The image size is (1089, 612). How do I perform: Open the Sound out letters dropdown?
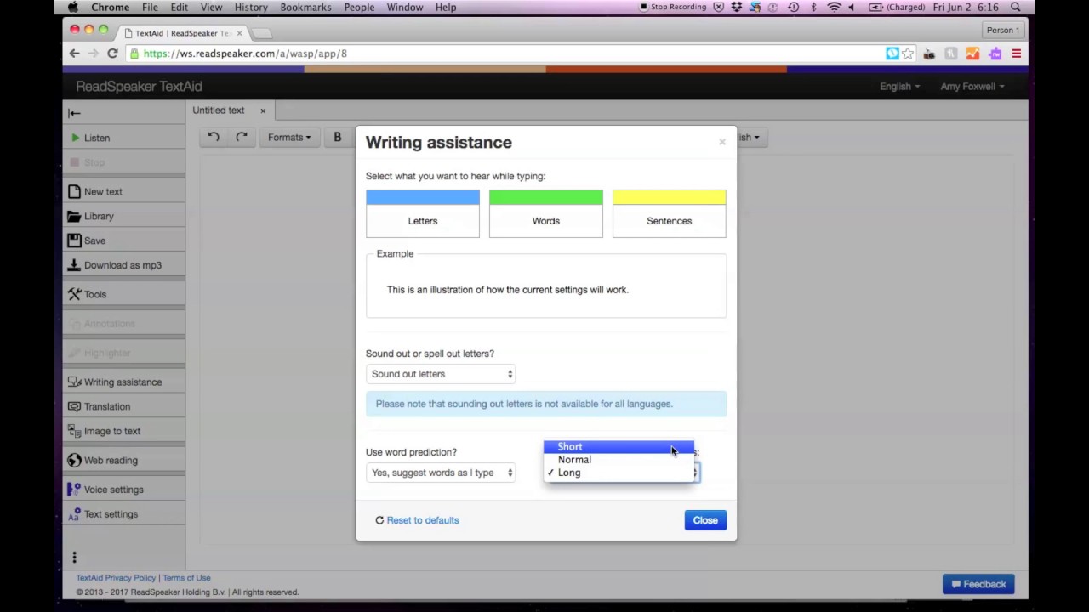441,374
